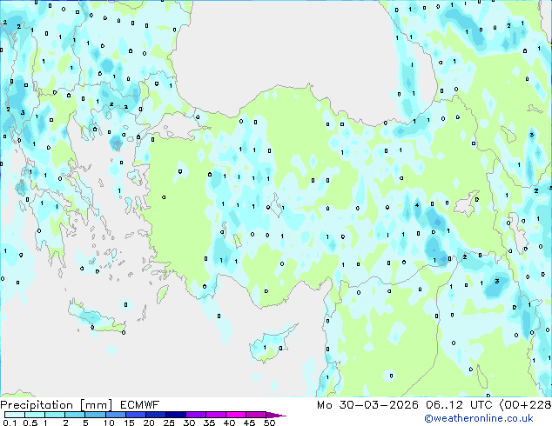Image resolution: width=552 pixels, height=426 pixels.
Task: Click the legend value '15'
Action: click(x=129, y=423)
